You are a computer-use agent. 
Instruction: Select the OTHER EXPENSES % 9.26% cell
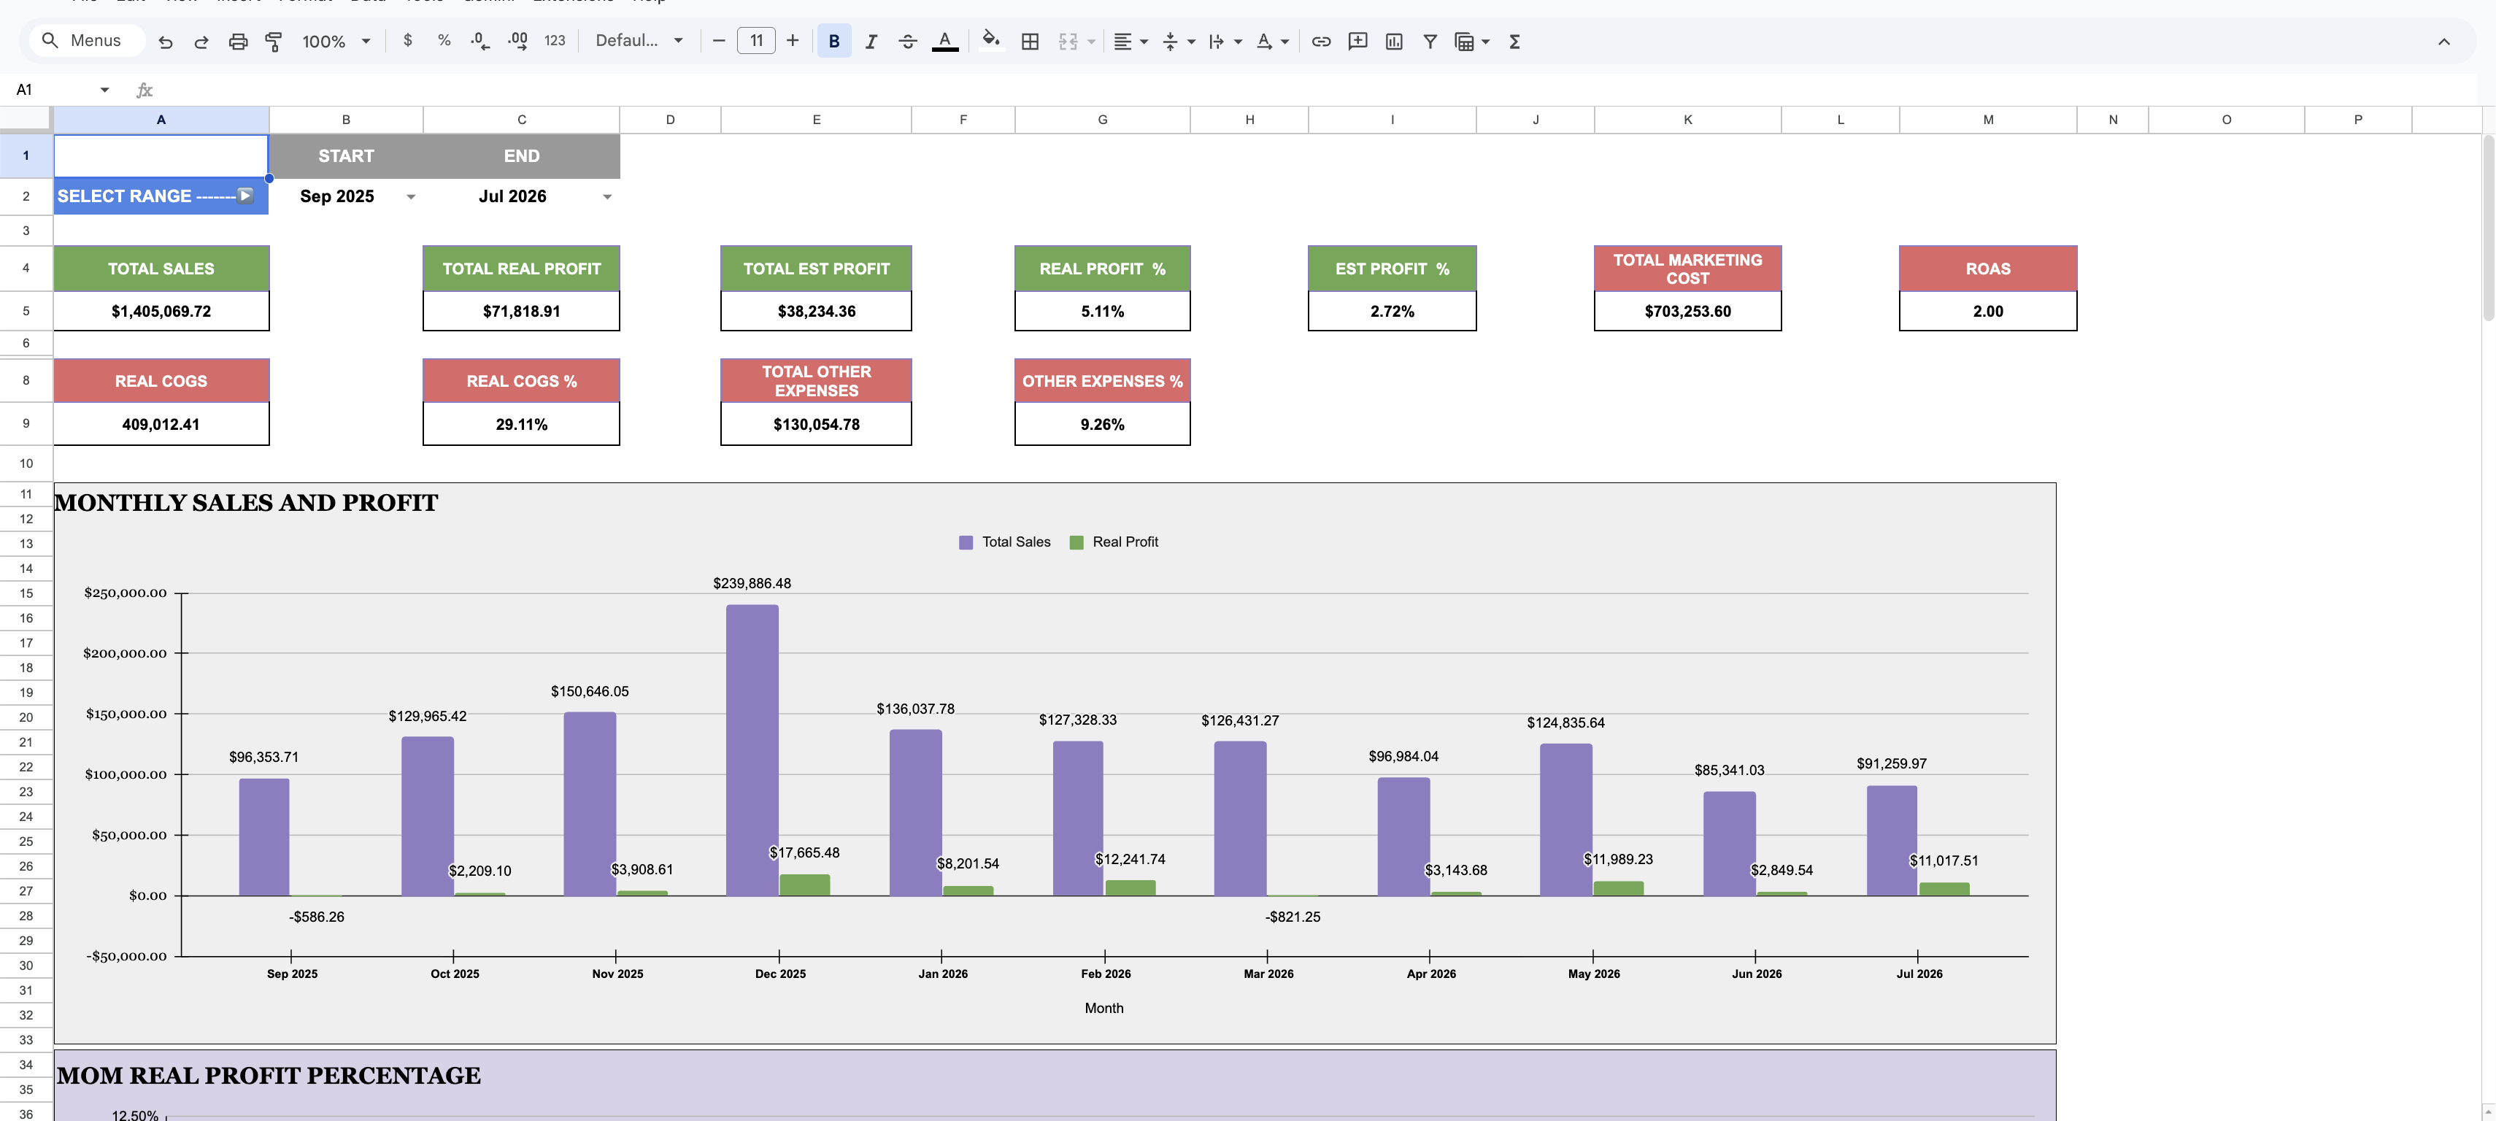[x=1102, y=424]
